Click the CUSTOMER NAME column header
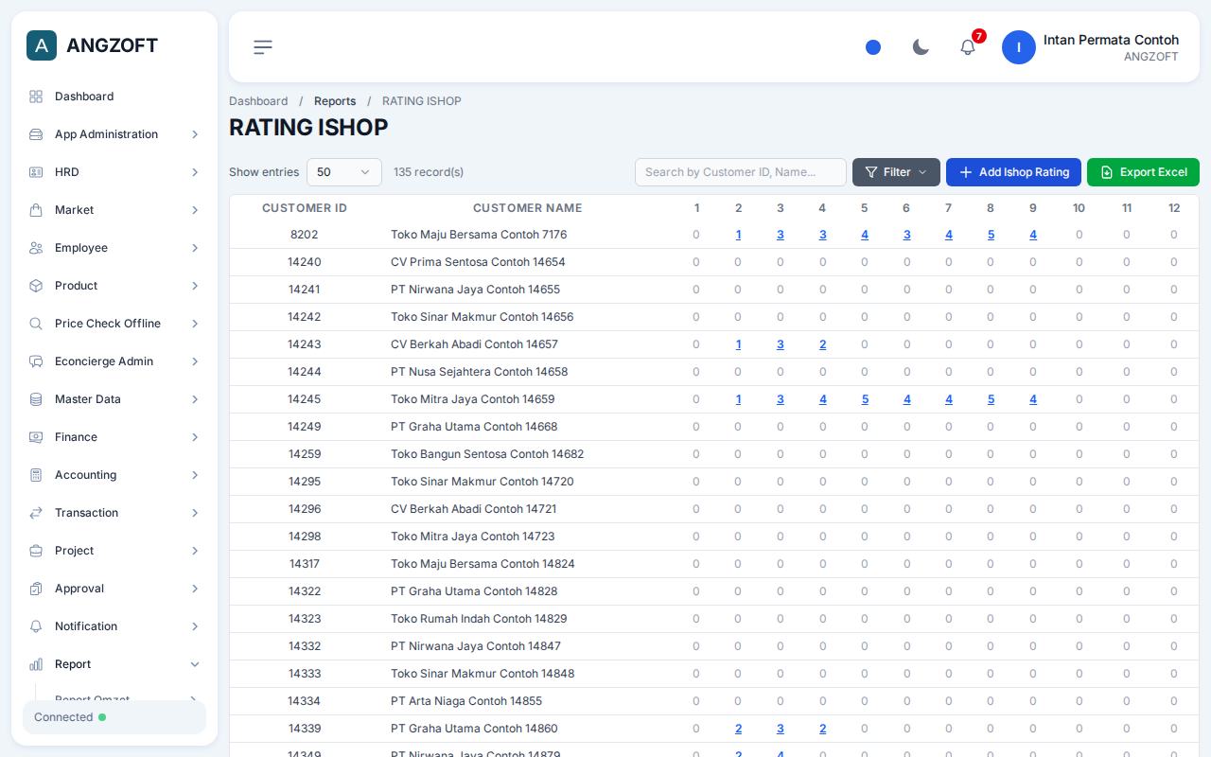 tap(528, 208)
